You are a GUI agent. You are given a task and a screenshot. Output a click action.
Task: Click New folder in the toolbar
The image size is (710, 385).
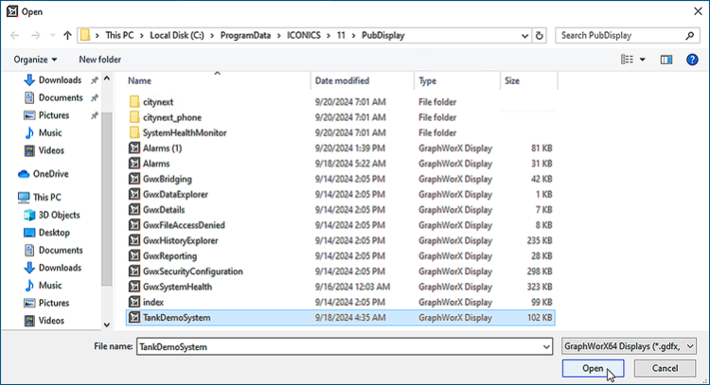(x=99, y=60)
